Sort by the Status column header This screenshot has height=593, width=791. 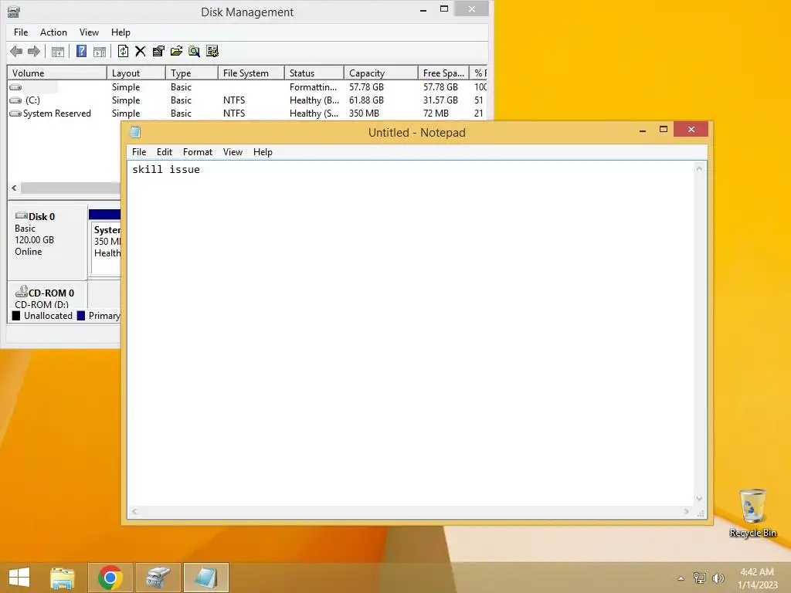coord(314,73)
